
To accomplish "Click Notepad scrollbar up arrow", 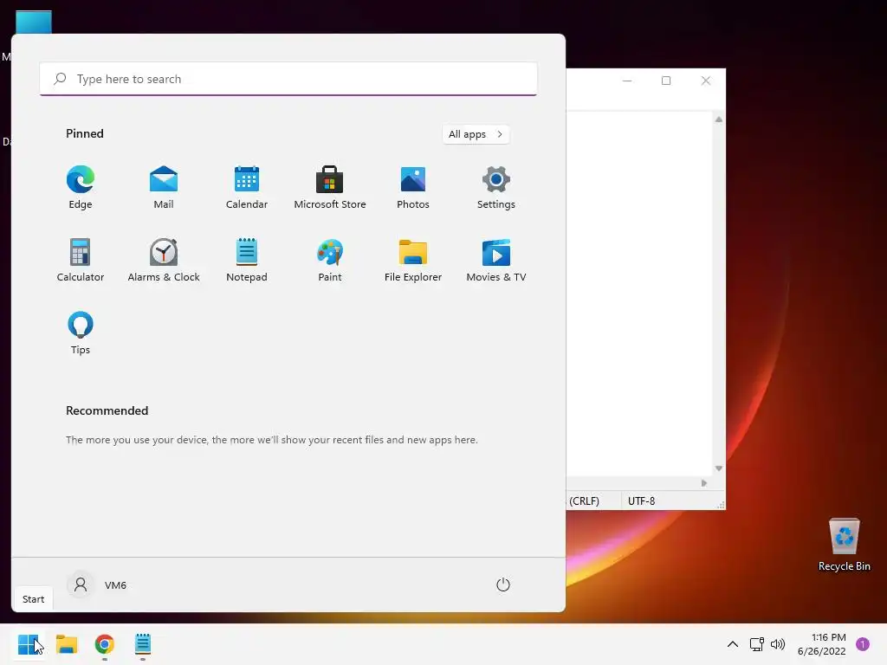I will [x=718, y=119].
